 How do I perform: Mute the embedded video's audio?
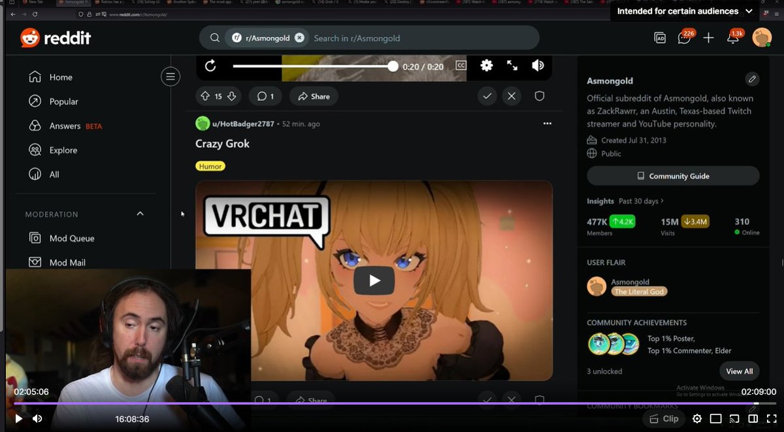[x=537, y=65]
